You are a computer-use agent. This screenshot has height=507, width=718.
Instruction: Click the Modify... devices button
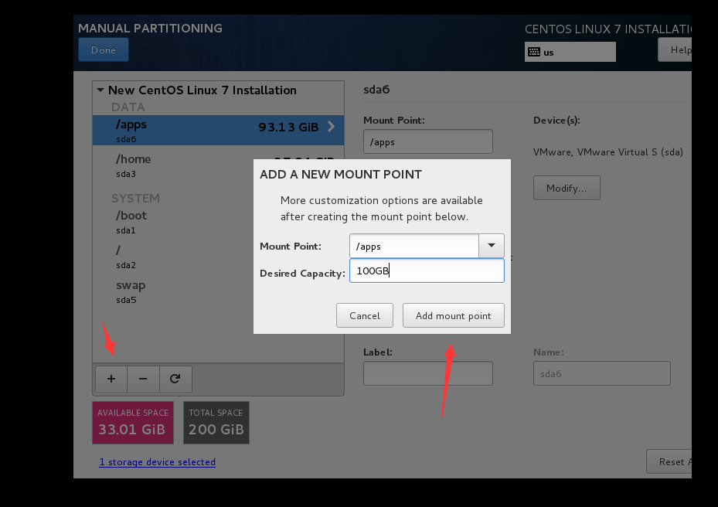pos(567,188)
